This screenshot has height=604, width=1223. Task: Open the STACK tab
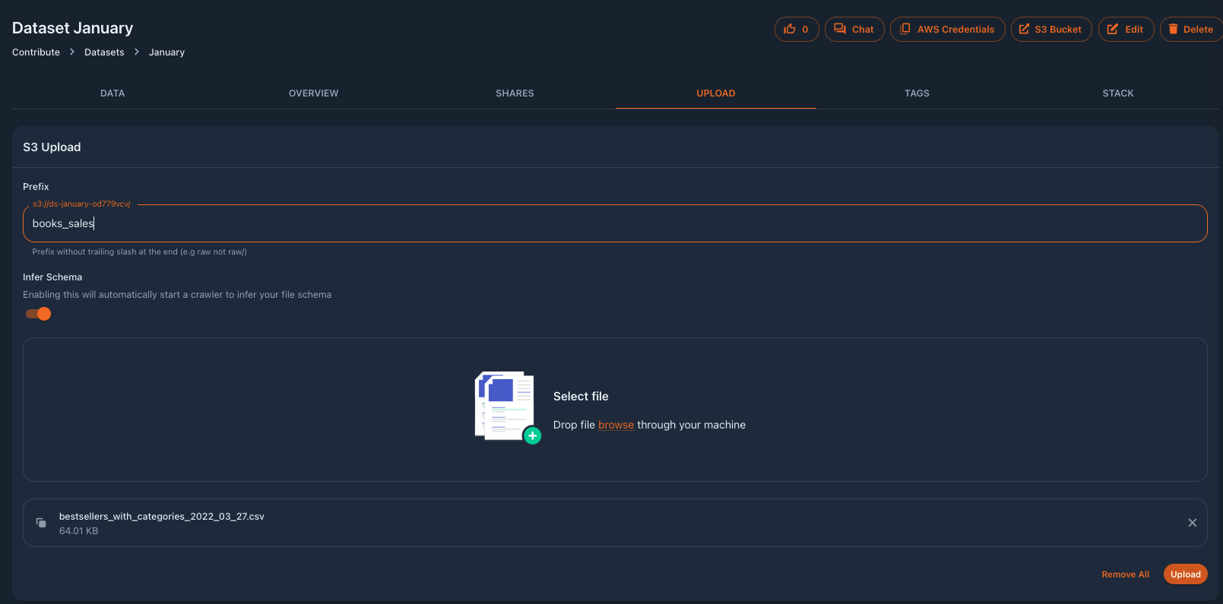click(1118, 93)
